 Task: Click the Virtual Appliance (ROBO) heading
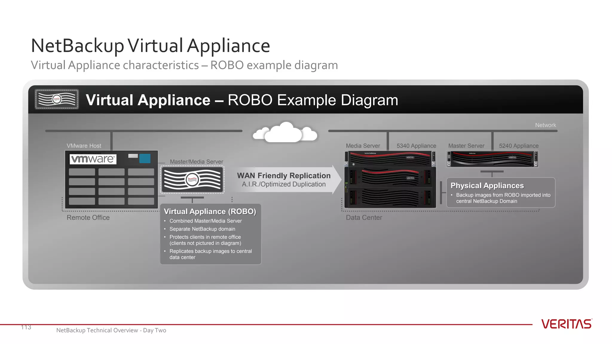click(x=210, y=211)
